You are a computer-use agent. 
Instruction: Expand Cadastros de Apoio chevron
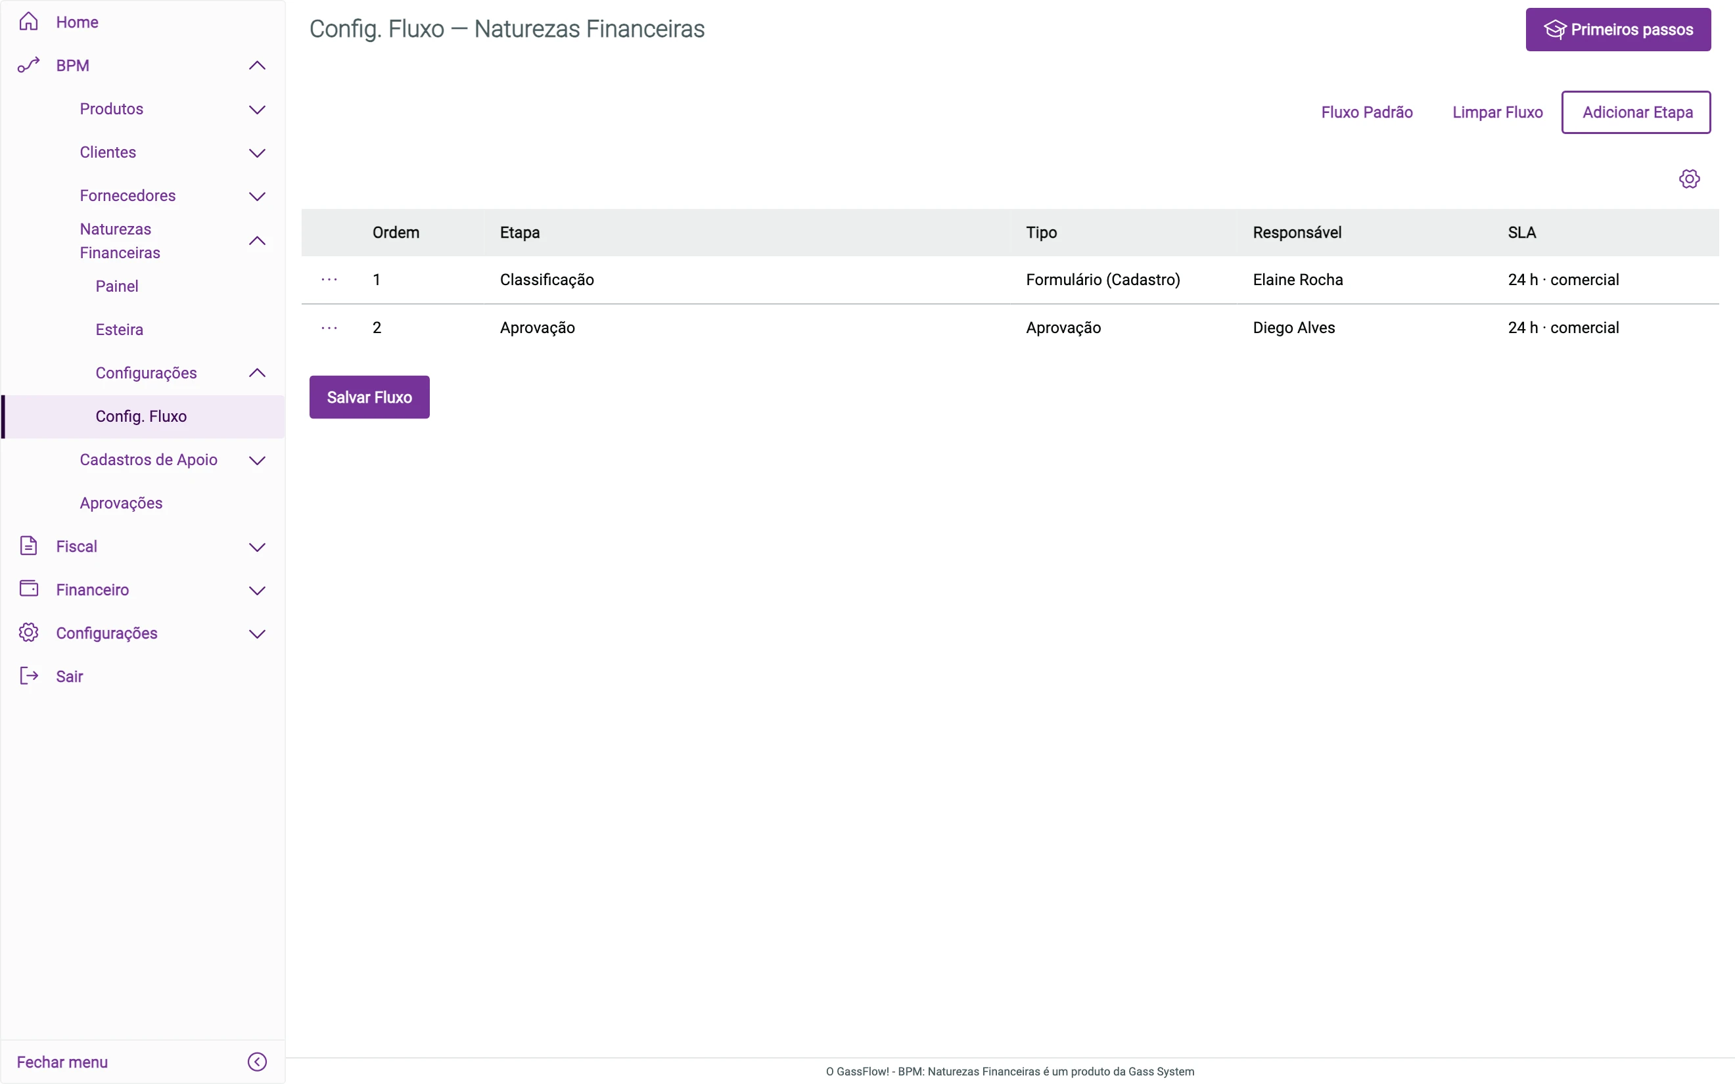tap(258, 461)
